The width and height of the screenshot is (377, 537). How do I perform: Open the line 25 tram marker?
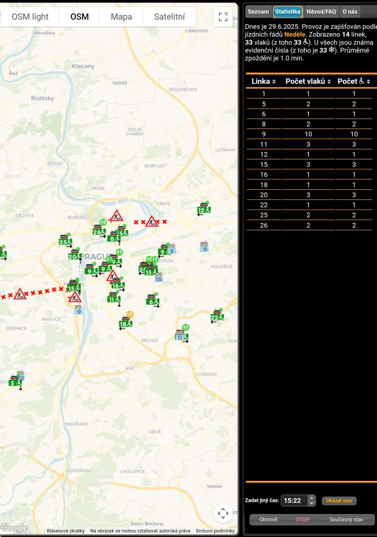63,241
